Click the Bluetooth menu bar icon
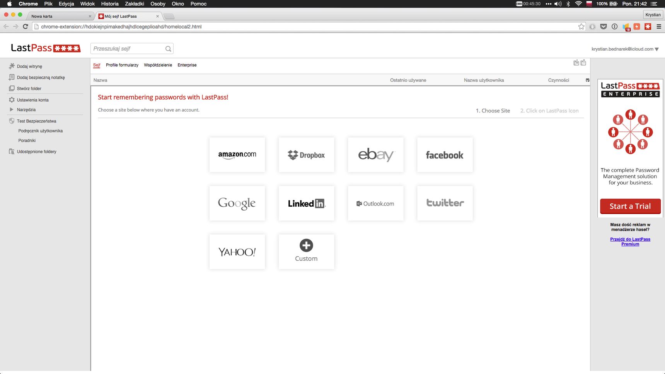This screenshot has height=374, width=665. 568,4
